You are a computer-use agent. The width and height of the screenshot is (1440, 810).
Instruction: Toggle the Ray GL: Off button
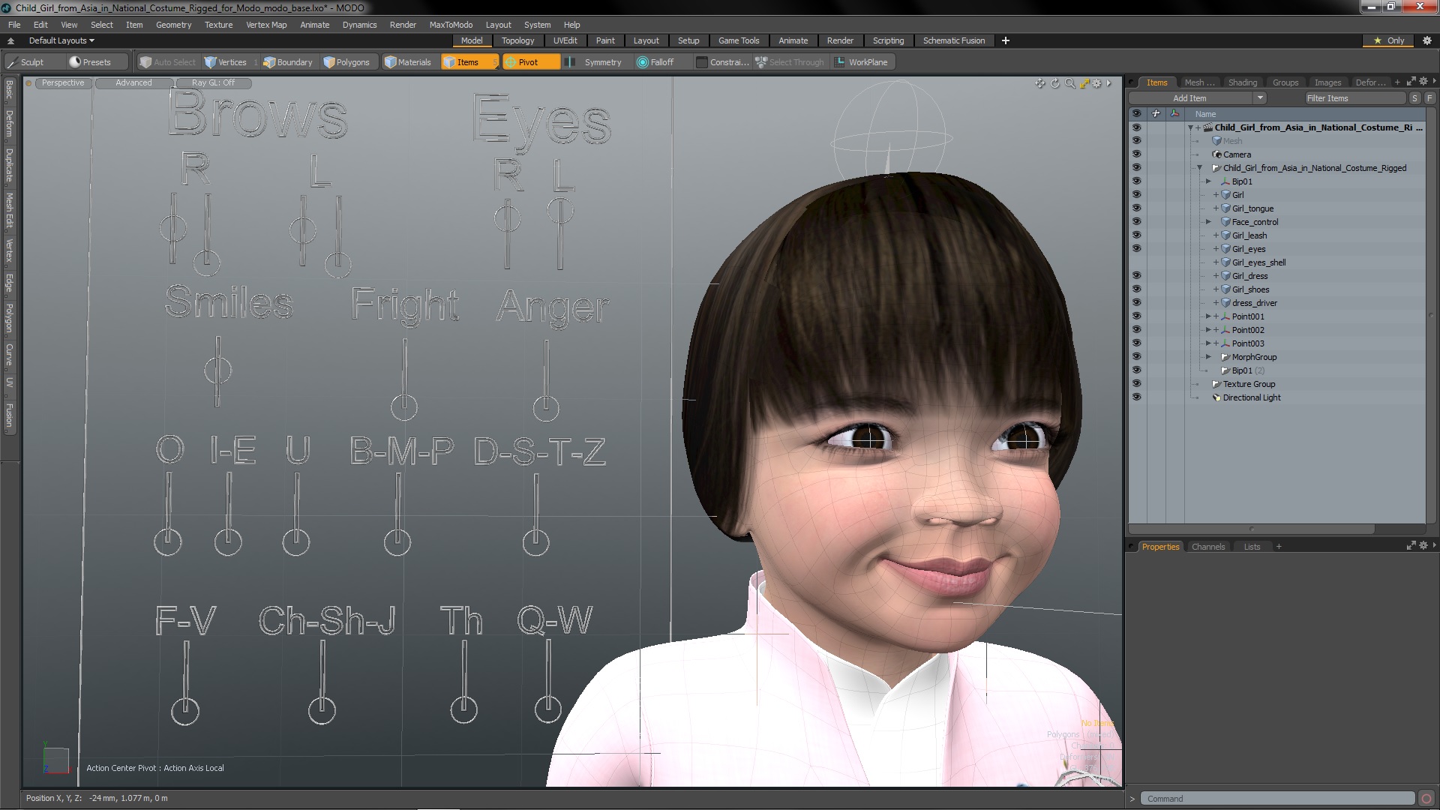(213, 83)
